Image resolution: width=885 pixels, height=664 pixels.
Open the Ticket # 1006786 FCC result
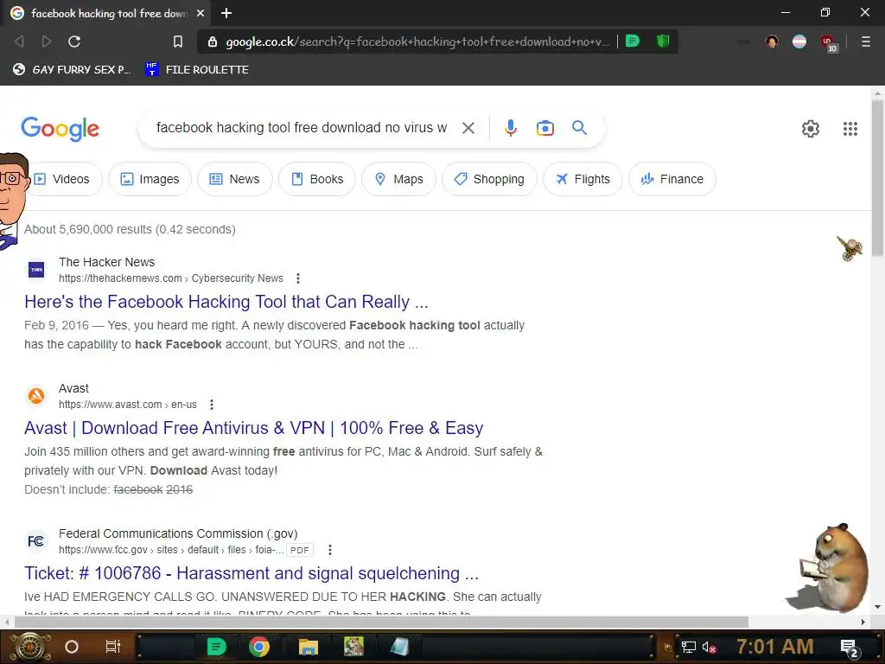tap(251, 573)
